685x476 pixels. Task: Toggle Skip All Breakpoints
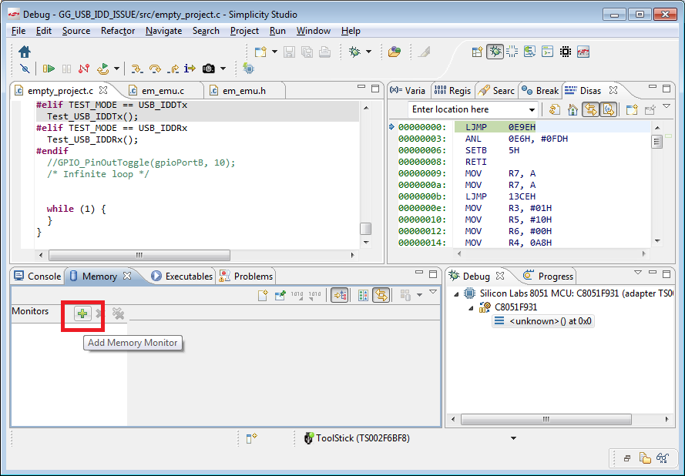click(24, 68)
